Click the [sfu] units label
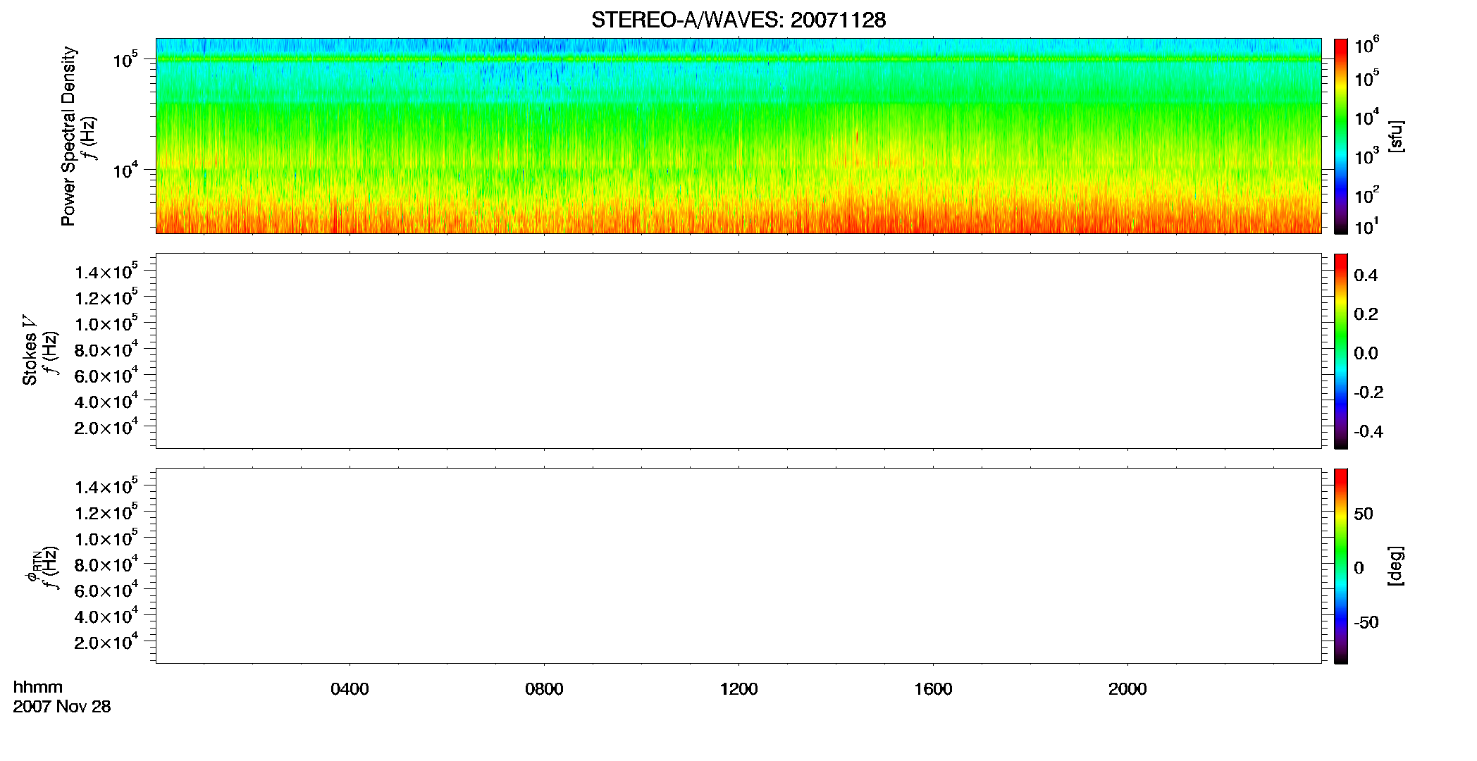 pos(1396,136)
